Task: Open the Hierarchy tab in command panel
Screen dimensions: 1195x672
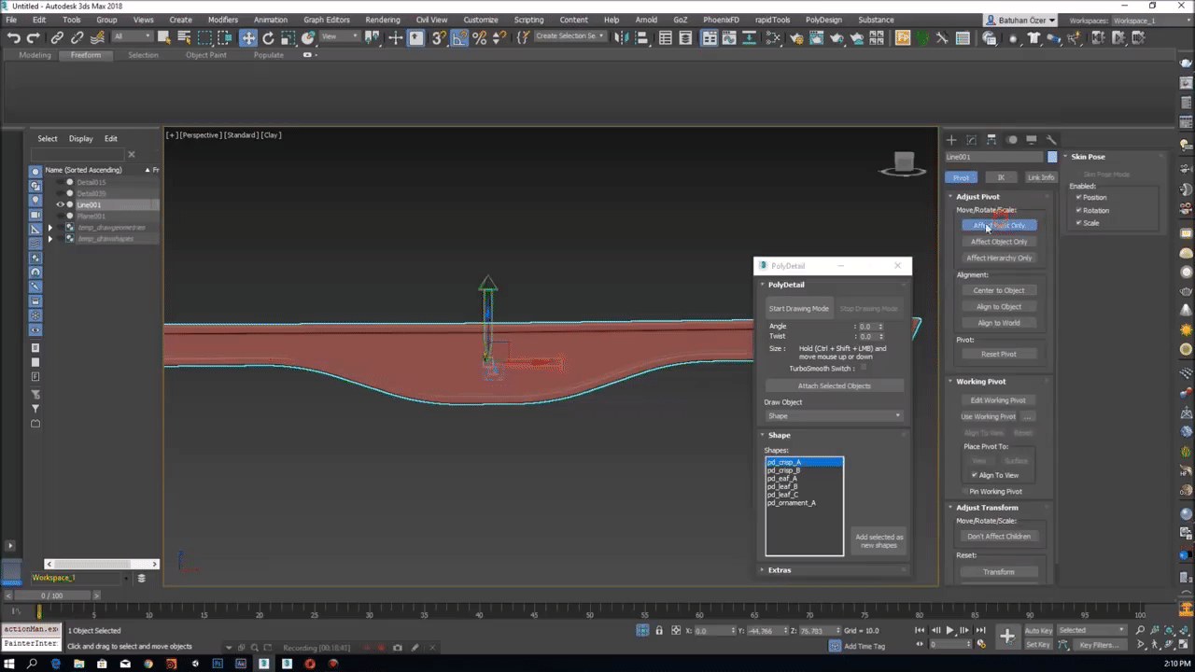Action: (x=991, y=140)
